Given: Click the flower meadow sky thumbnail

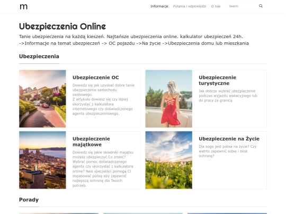Looking at the screenshot, I should pyautogui.click(x=169, y=160).
